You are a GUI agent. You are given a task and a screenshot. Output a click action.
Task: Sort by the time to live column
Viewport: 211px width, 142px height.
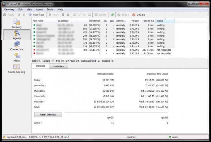click(148, 21)
